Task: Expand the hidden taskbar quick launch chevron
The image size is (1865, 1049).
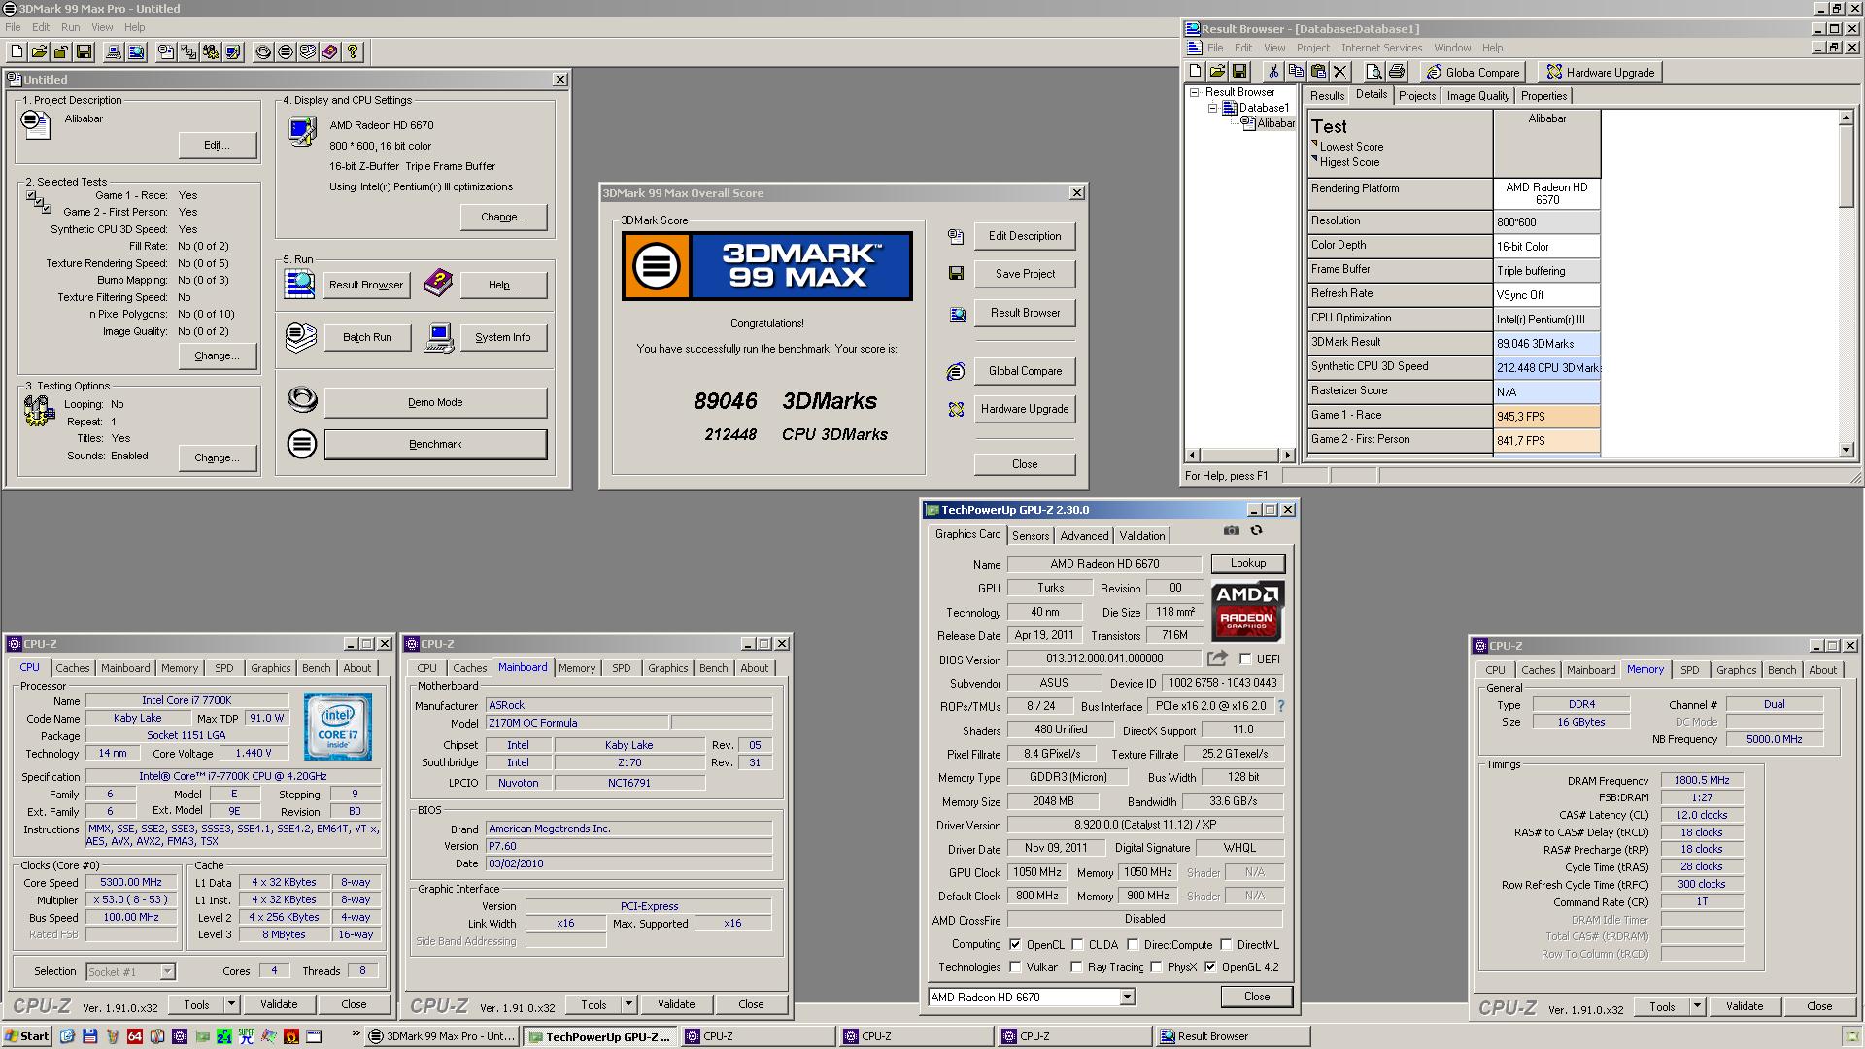Action: pos(356,1033)
